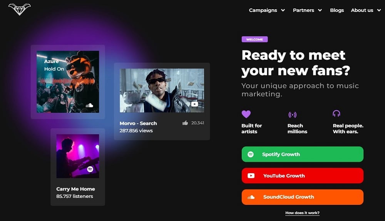Choose the Spotify Growth button

click(303, 154)
